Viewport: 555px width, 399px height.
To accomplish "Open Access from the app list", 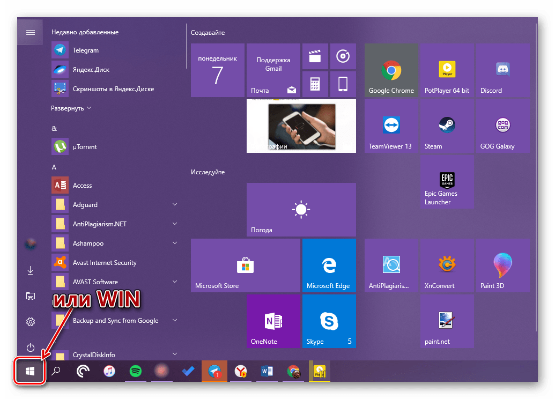I will (115, 185).
